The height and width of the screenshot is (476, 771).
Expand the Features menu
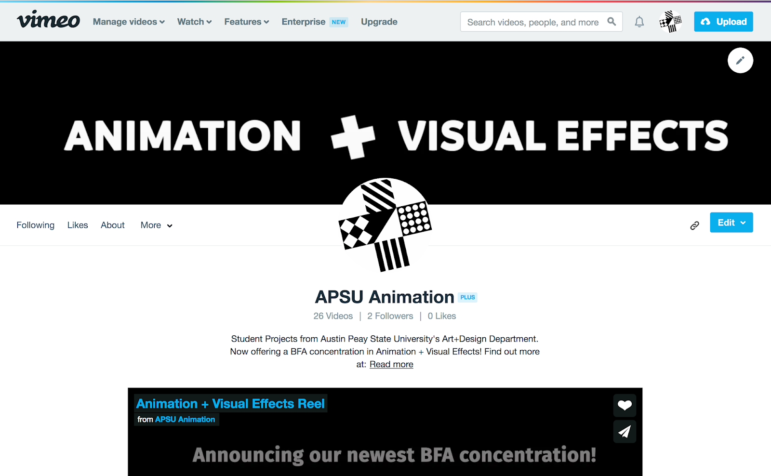click(x=247, y=22)
